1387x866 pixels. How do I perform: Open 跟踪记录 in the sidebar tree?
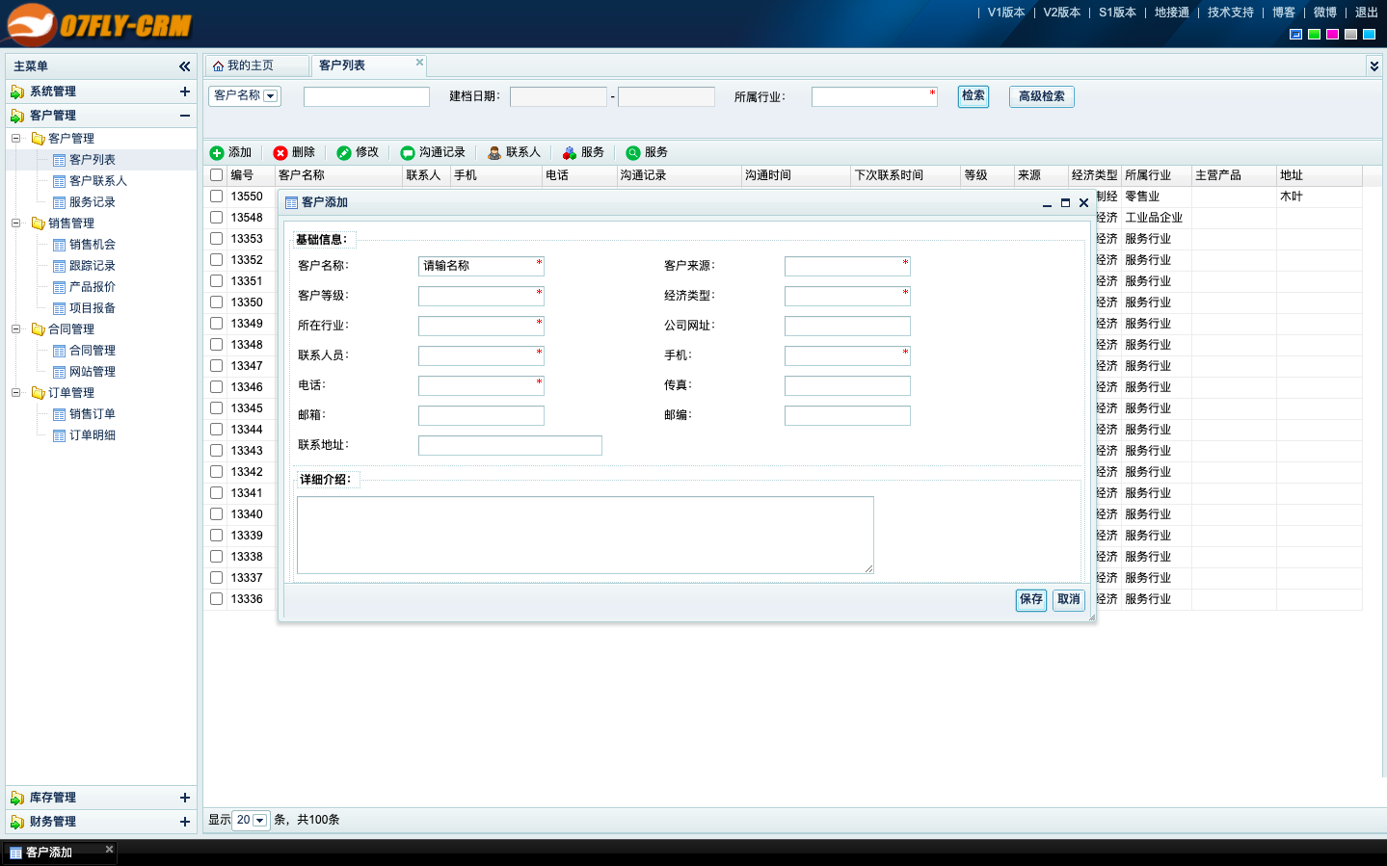point(93,266)
